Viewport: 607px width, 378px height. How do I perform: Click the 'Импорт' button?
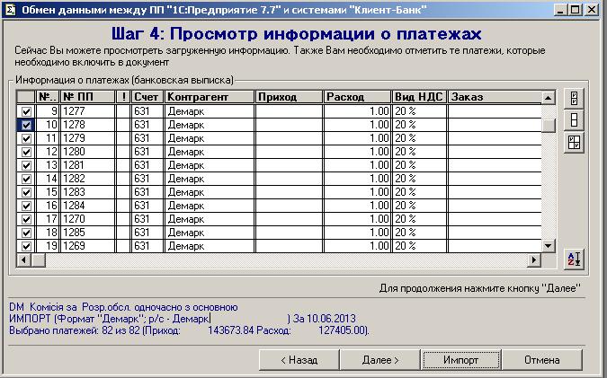pos(461,360)
